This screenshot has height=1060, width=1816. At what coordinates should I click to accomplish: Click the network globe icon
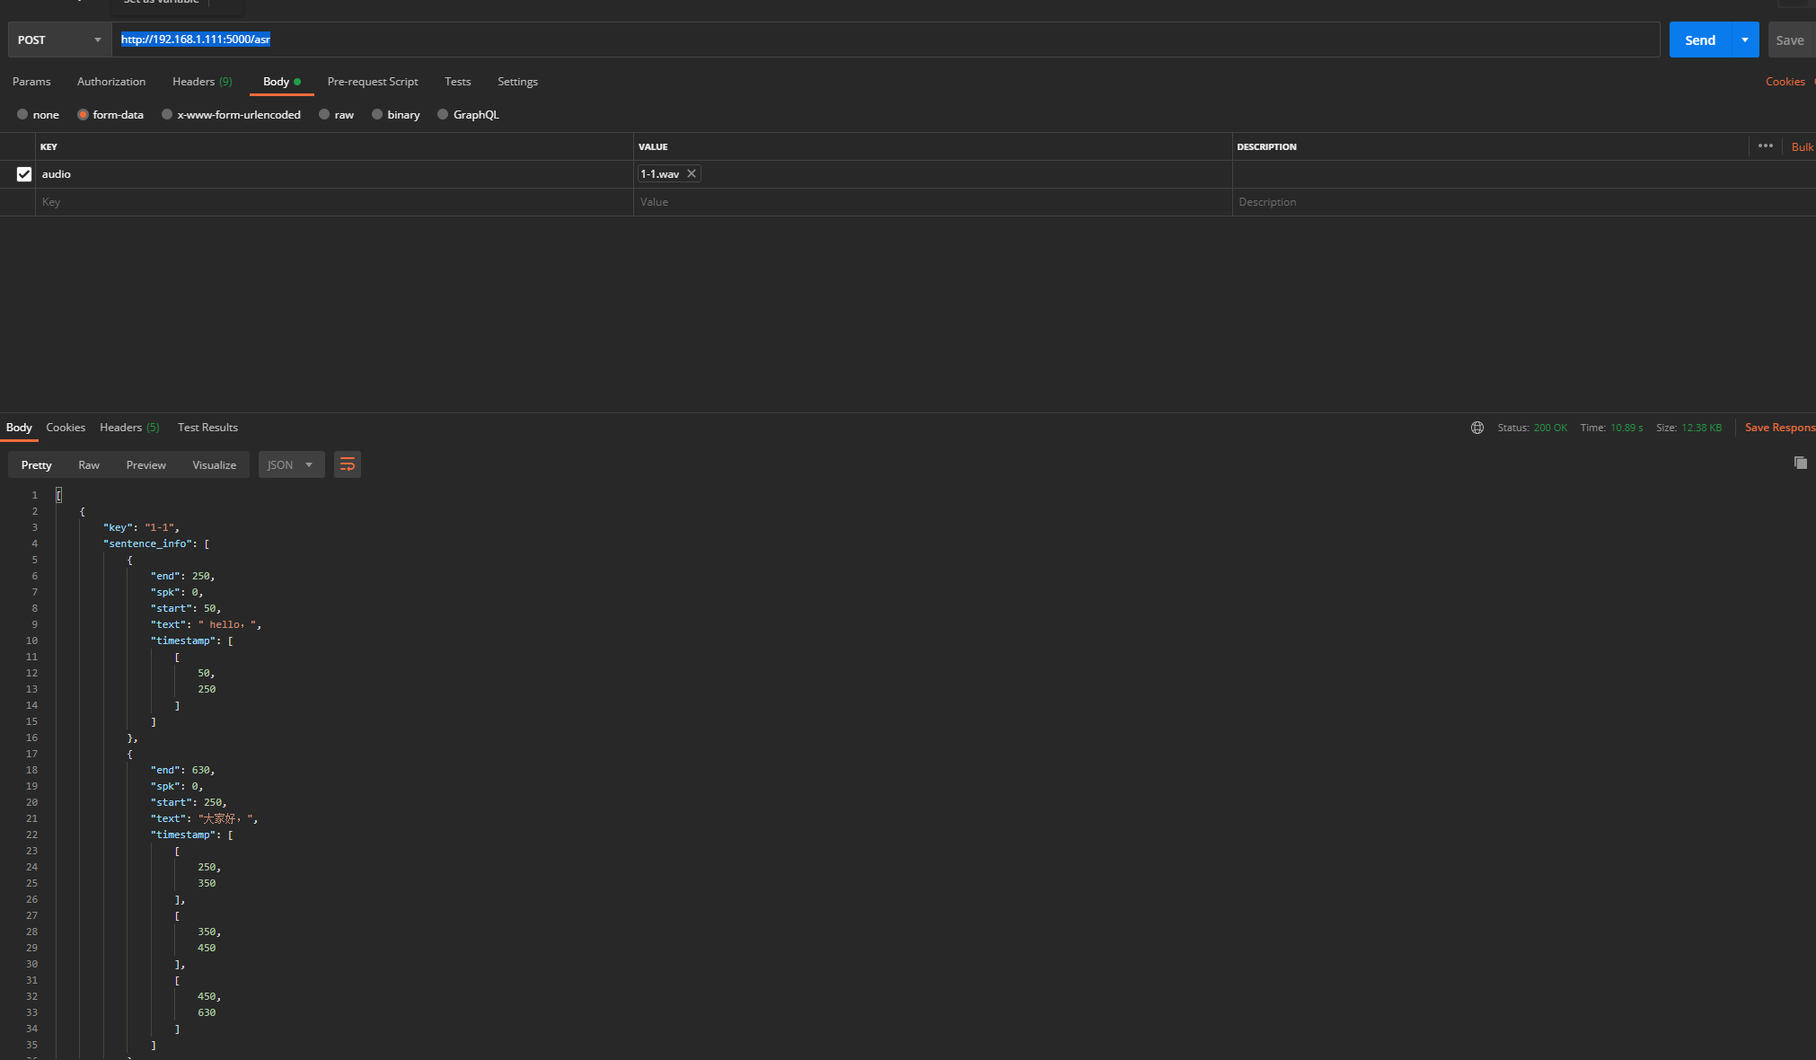[x=1477, y=428]
